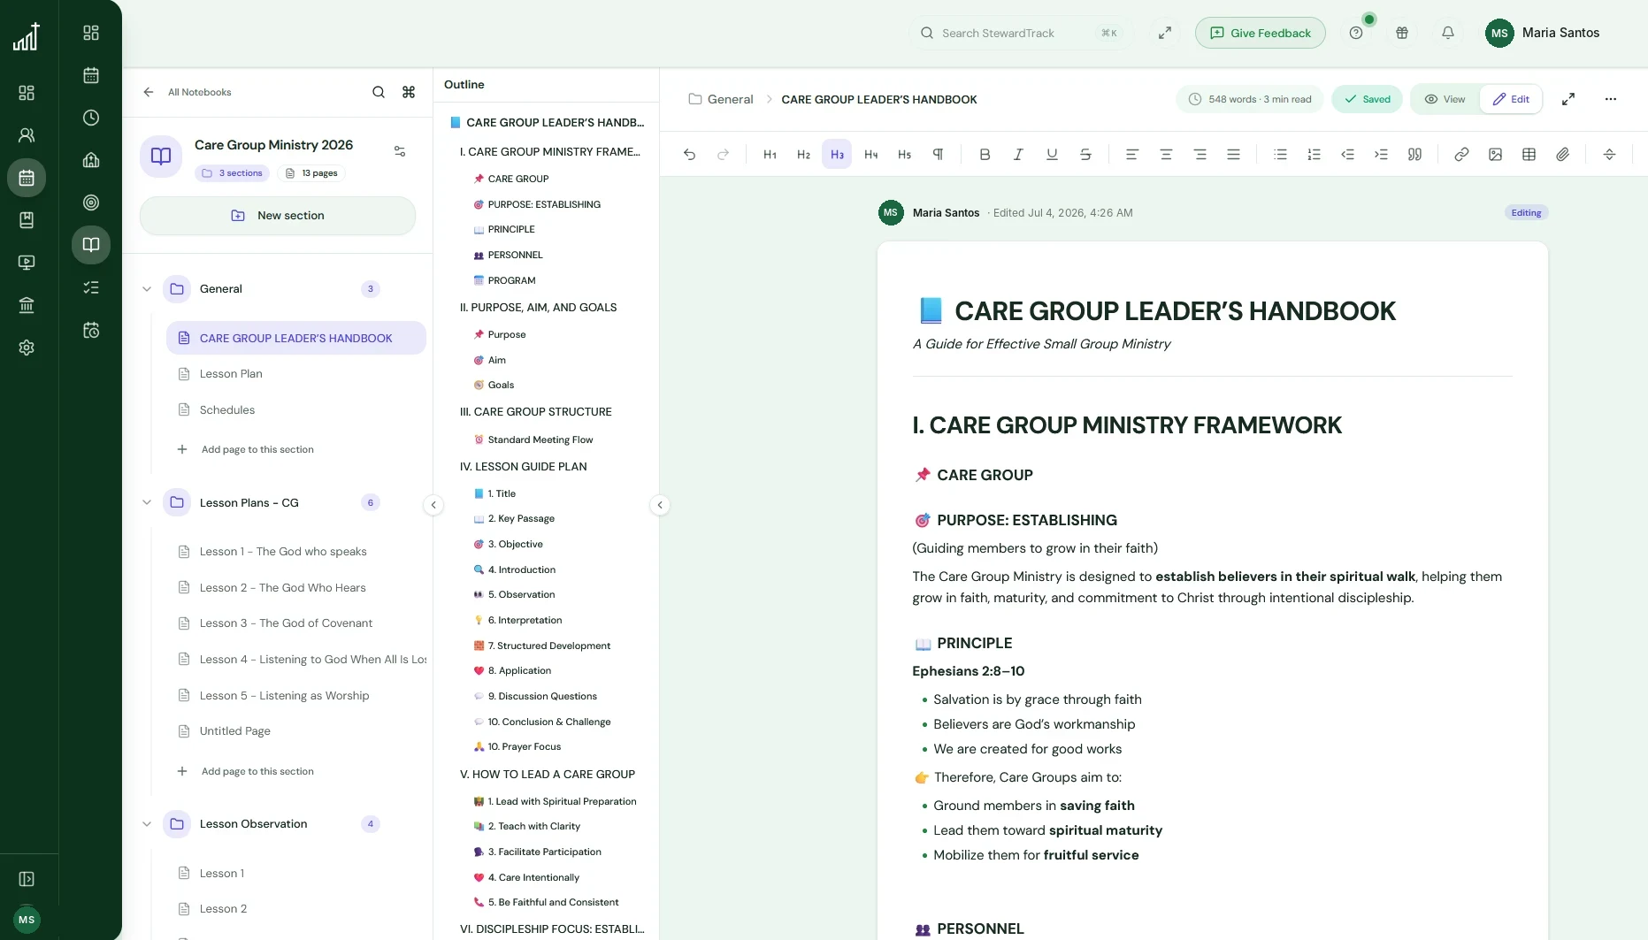Toggle fullscreen editor with expand arrows
Viewport: 1648px width, 940px height.
1568,99
